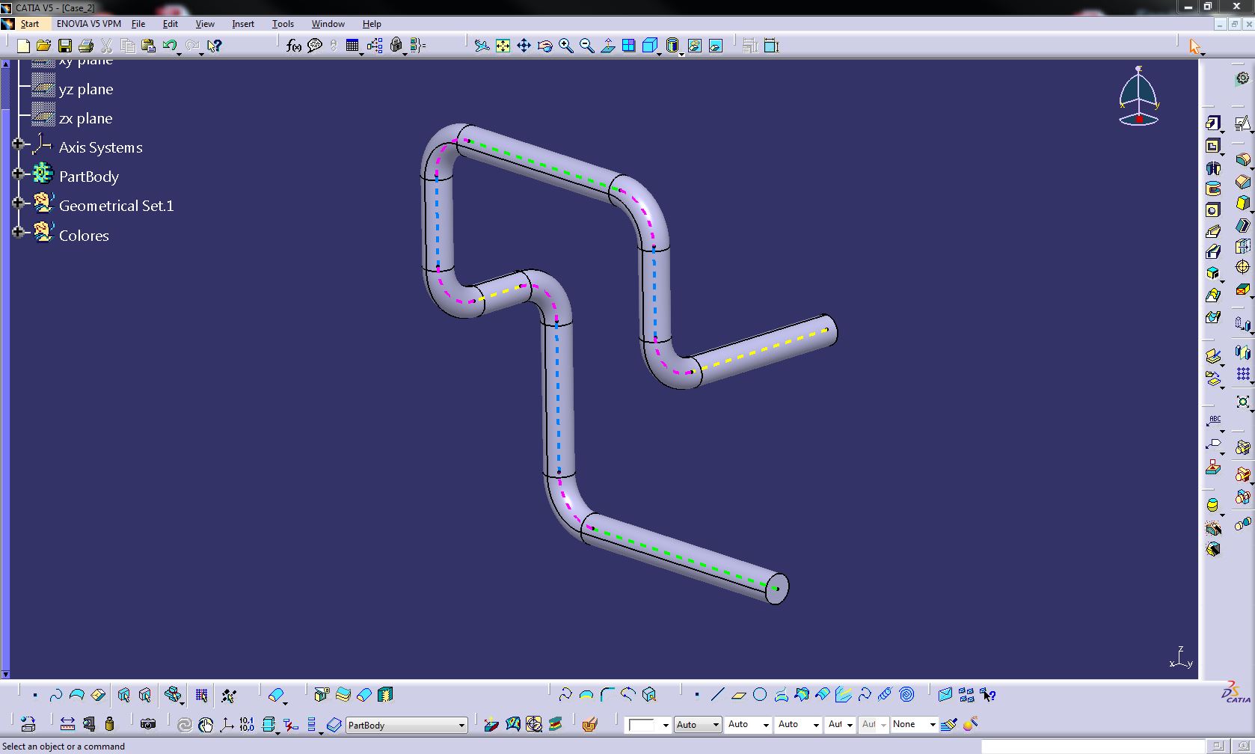Open the PartBody dropdown in bottom toolbar
The image size is (1255, 754).
click(461, 725)
